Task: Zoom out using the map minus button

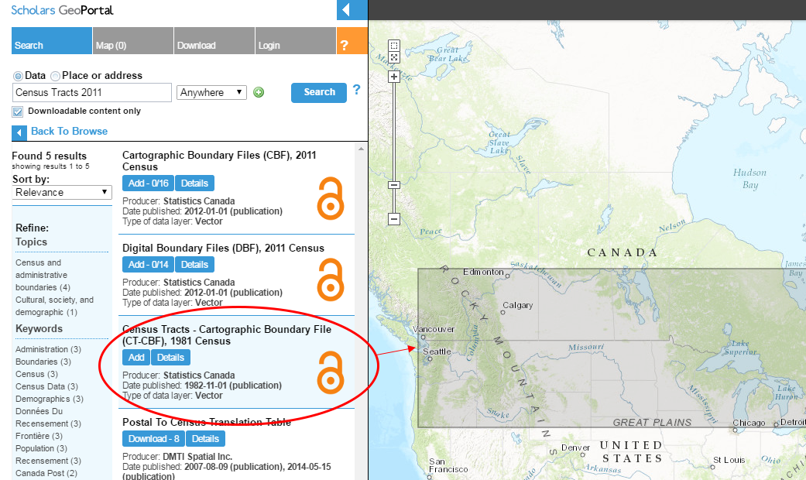Action: [x=394, y=219]
